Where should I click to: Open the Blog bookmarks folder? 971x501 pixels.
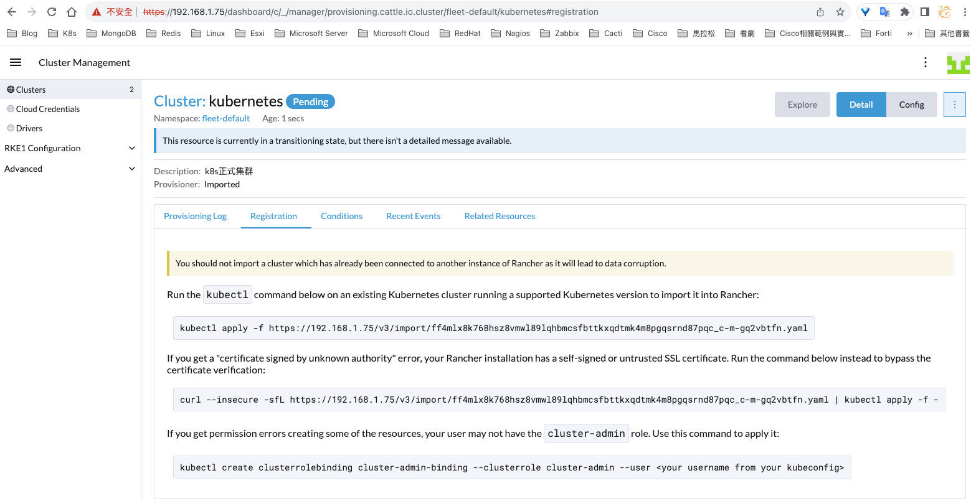click(x=22, y=34)
